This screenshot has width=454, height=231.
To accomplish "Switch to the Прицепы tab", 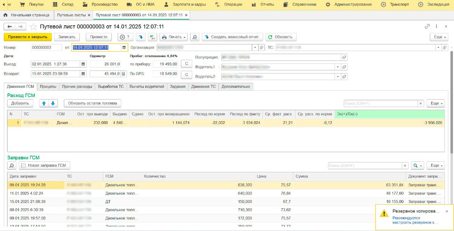I will coord(48,86).
